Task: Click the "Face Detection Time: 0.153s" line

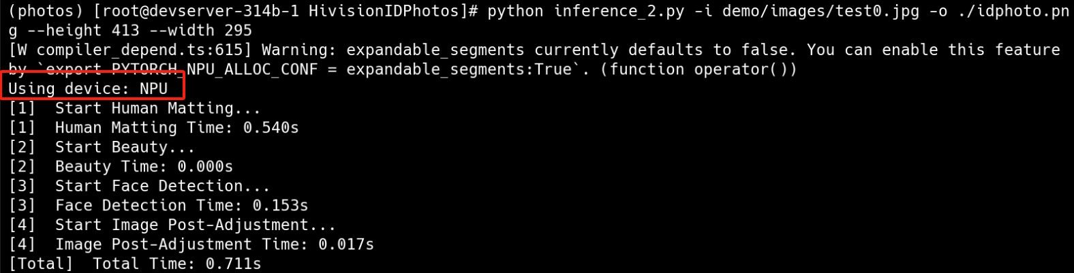Action: click(x=181, y=205)
